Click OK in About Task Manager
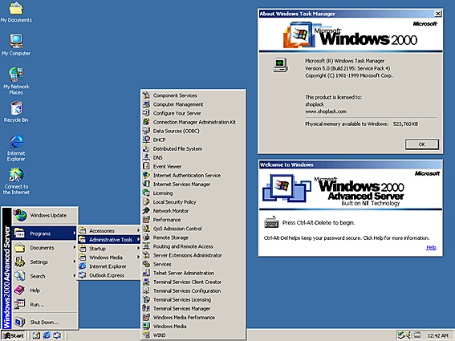The width and height of the screenshot is (455, 341). pyautogui.click(x=421, y=144)
